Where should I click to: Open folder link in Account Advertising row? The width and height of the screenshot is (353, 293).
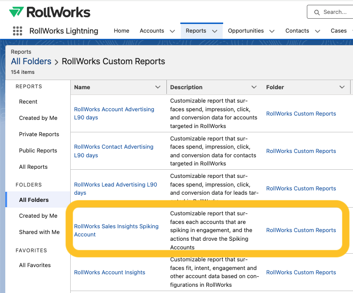coord(301,114)
